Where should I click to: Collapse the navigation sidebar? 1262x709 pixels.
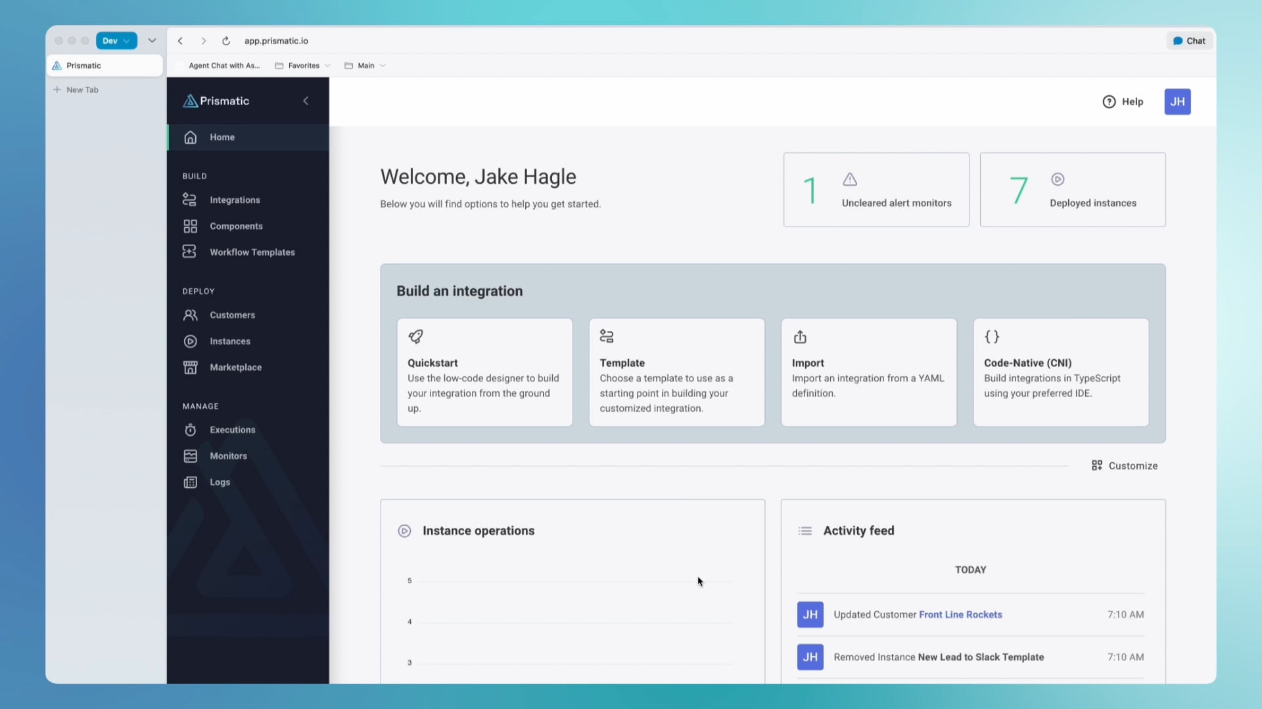pos(306,100)
